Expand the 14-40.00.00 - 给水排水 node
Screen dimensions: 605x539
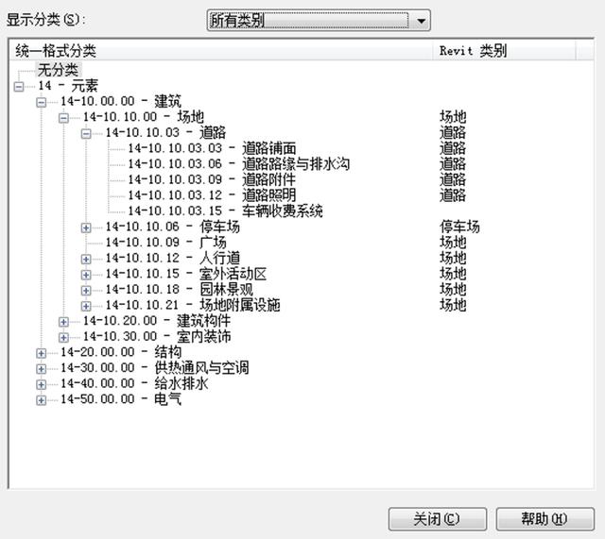[x=41, y=385]
